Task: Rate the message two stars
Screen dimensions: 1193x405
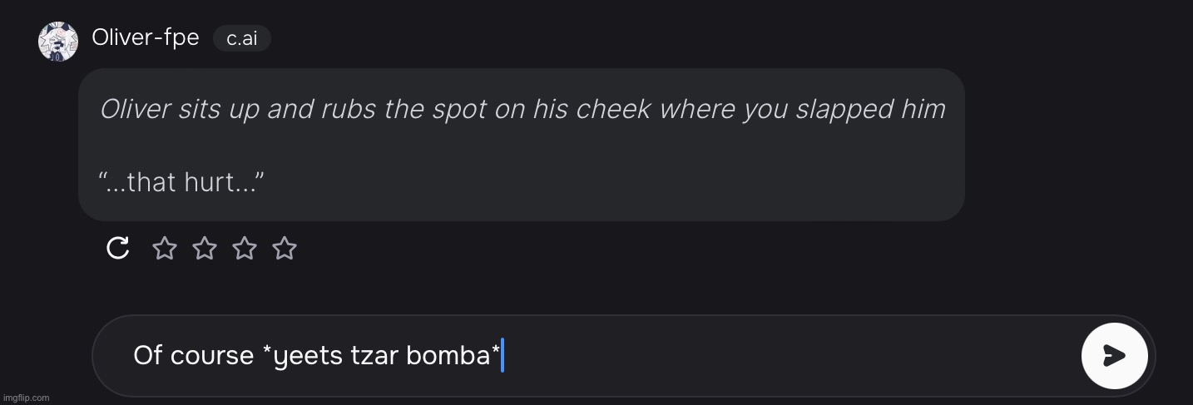Action: point(205,248)
